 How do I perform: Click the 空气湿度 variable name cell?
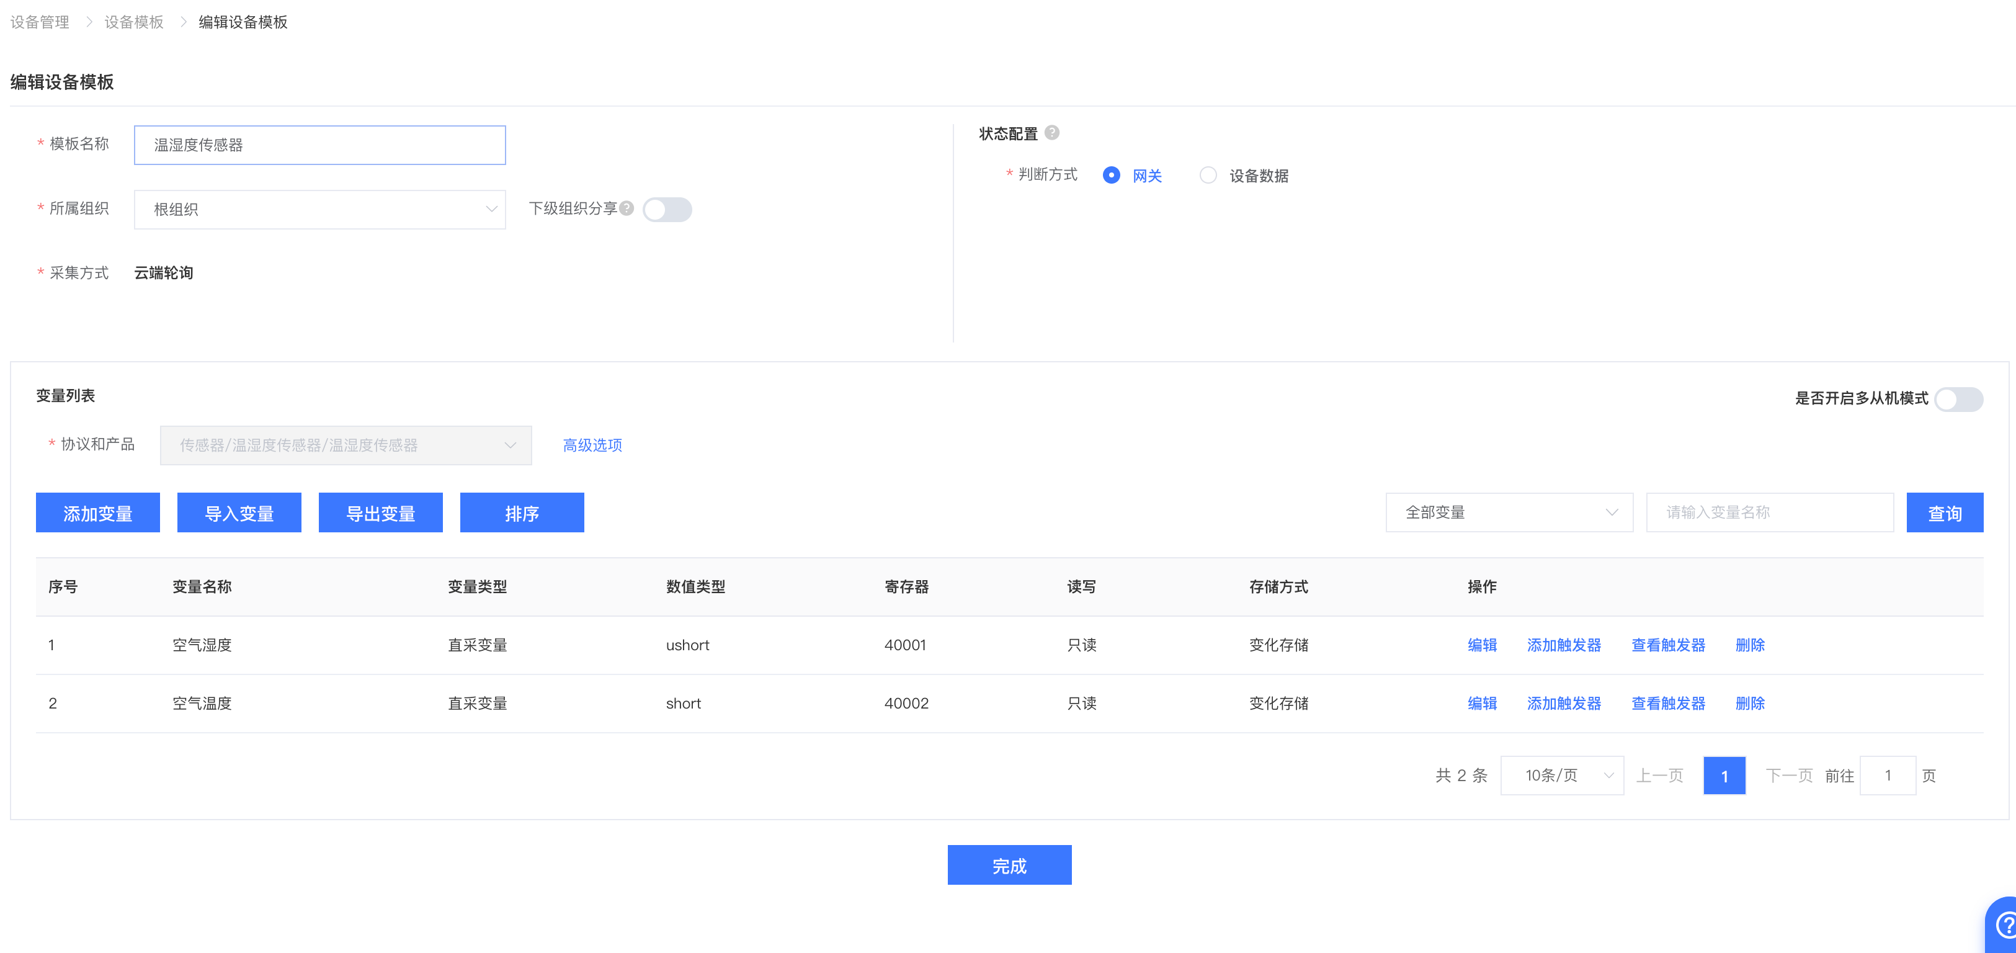202,645
